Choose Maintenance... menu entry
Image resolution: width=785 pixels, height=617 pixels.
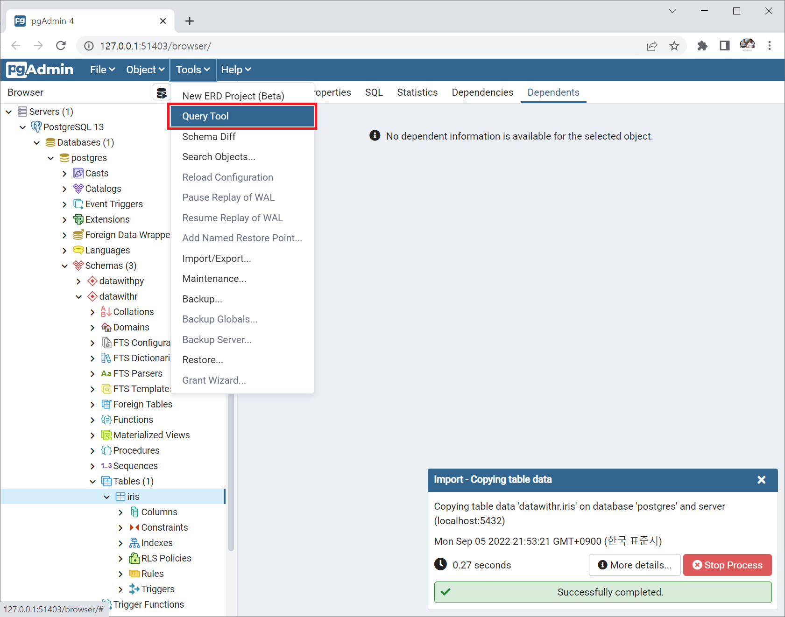242,279
